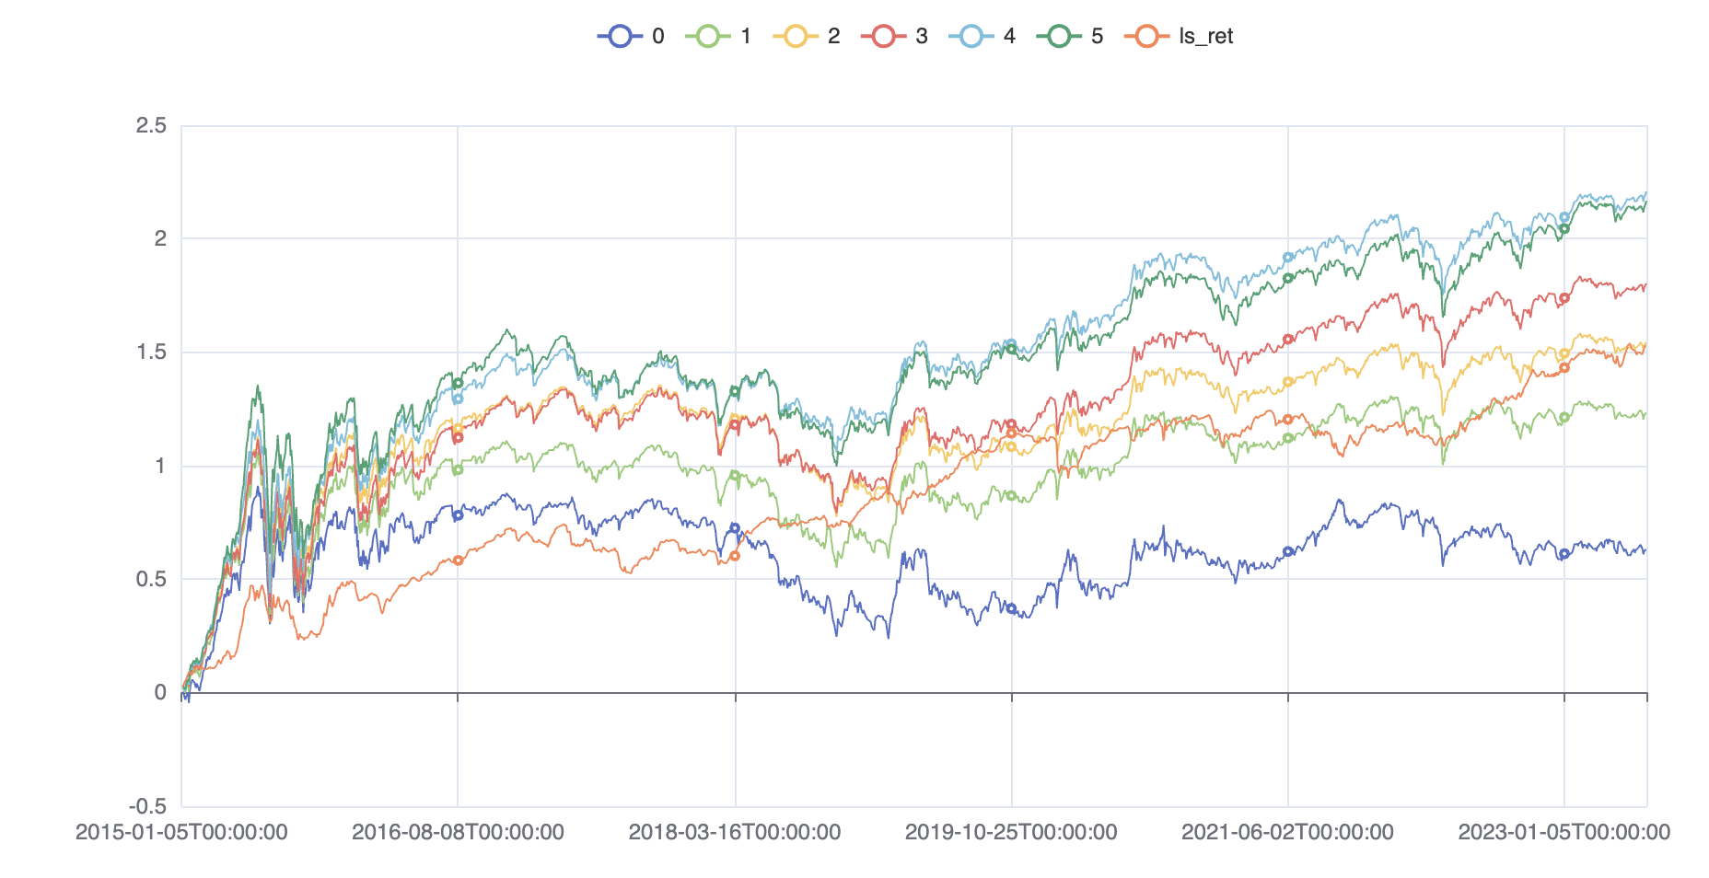Viewport: 1709px width, 878px height.
Task: Click light blue series 4 marker at 2023-01-05
Action: (1564, 217)
